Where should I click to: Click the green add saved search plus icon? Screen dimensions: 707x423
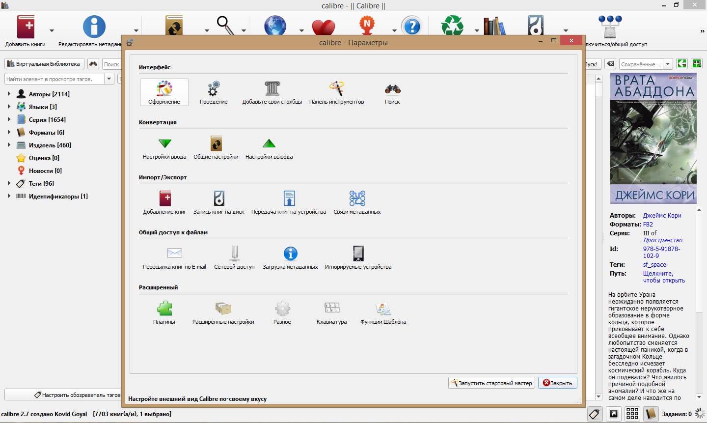pos(696,63)
